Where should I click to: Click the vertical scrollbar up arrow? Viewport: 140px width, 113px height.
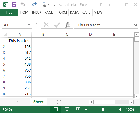pyautogui.click(x=136, y=34)
